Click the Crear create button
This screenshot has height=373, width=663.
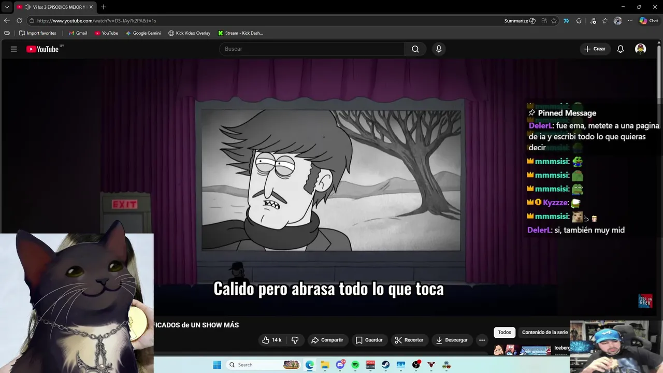click(595, 49)
